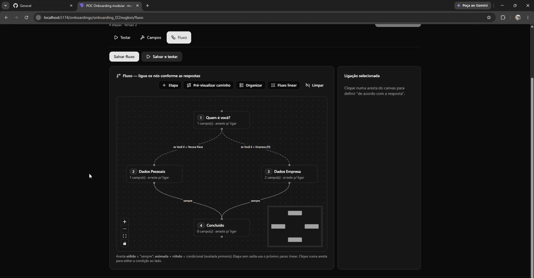Switch to the Campos tab
The height and width of the screenshot is (278, 534).
coord(151,37)
